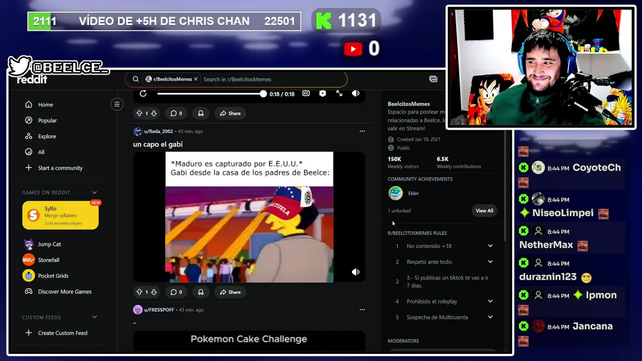Click the 6.5K Weekly contributions stat
642x361 pixels.
pyautogui.click(x=458, y=162)
